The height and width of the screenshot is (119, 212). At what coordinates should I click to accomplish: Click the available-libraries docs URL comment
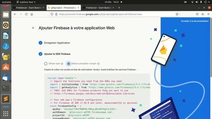[x=92, y=94]
